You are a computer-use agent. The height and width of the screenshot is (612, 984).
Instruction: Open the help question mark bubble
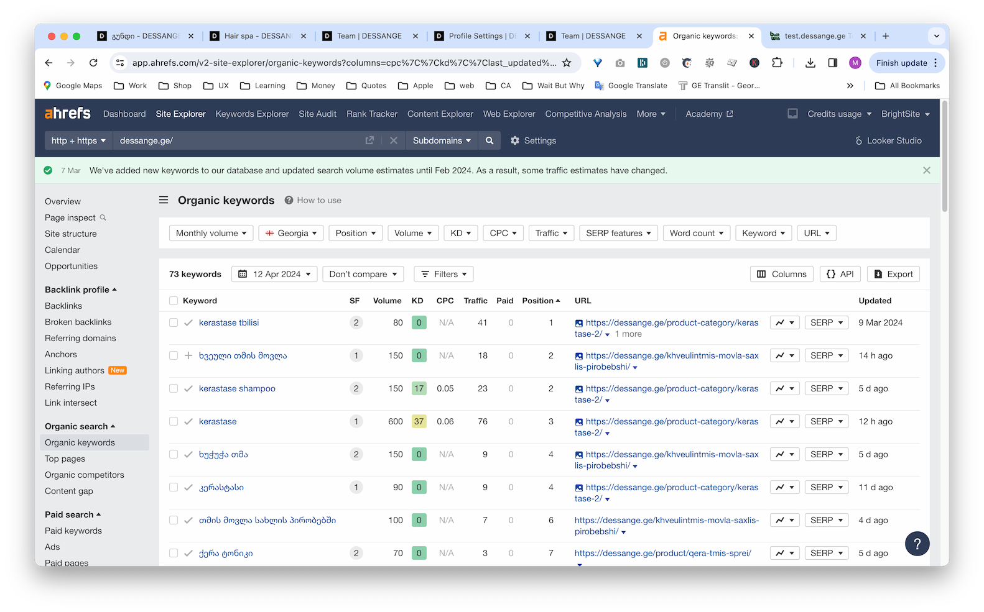tap(917, 544)
